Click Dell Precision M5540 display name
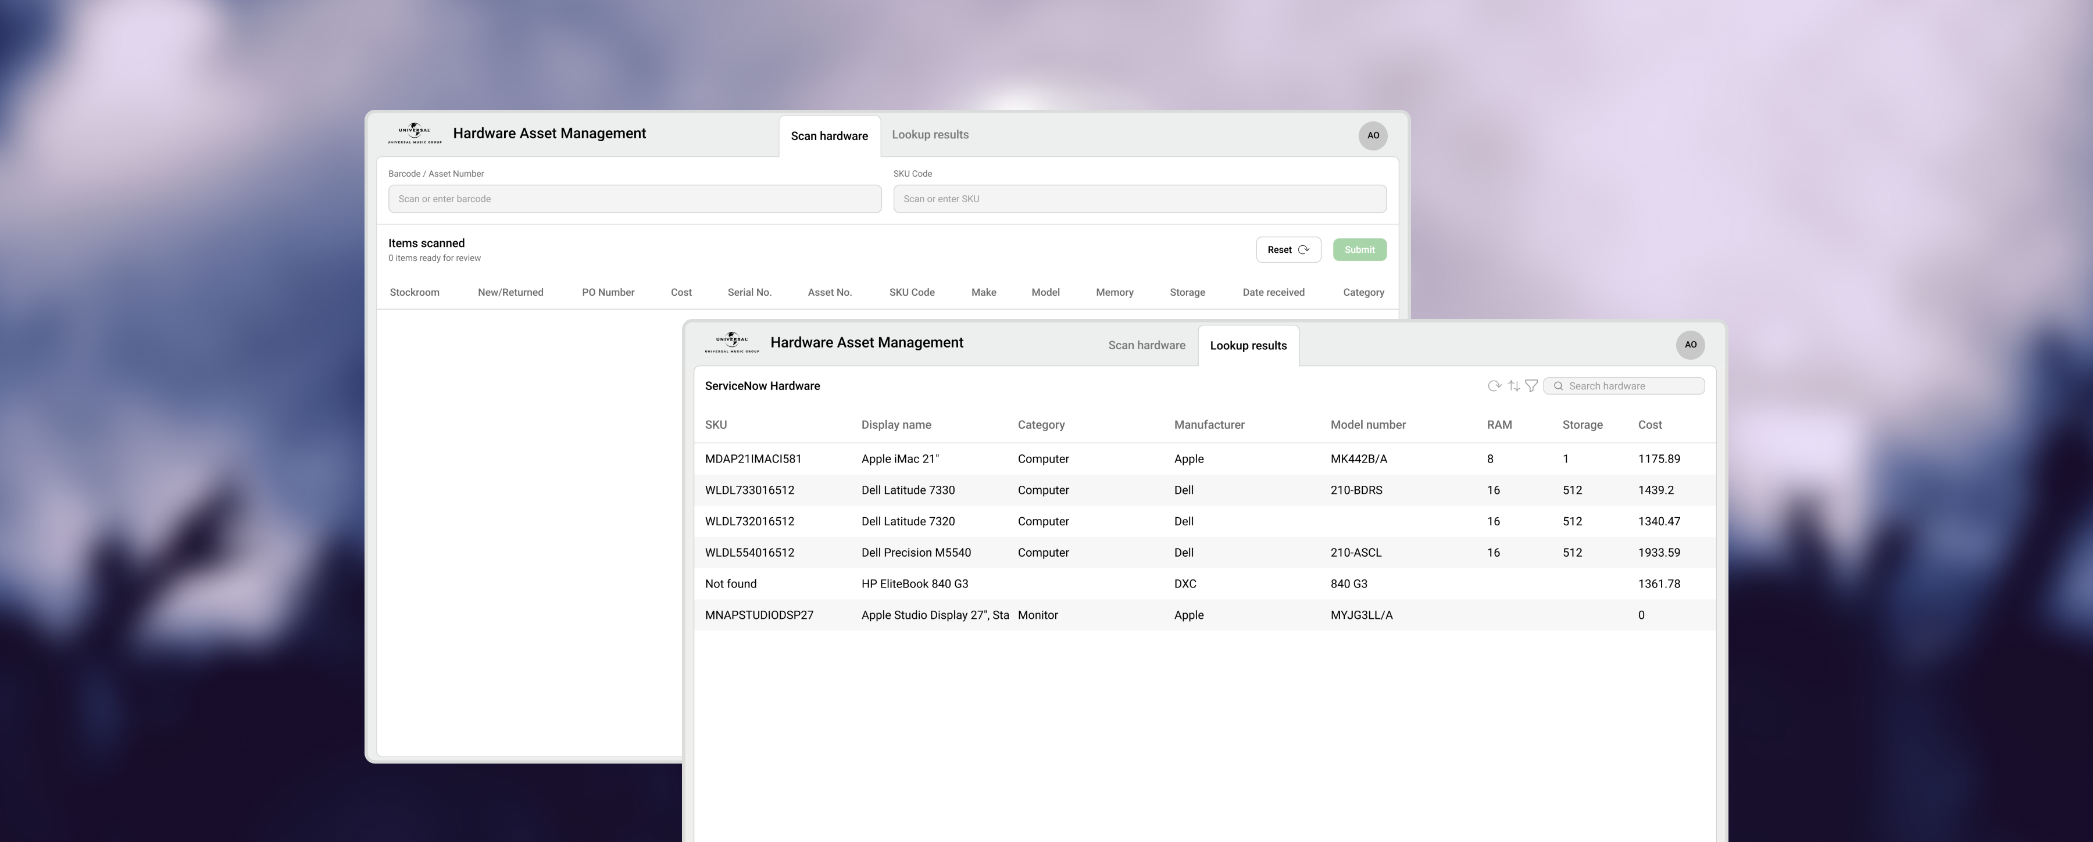Screen dimensions: 2093x842 click(x=916, y=553)
